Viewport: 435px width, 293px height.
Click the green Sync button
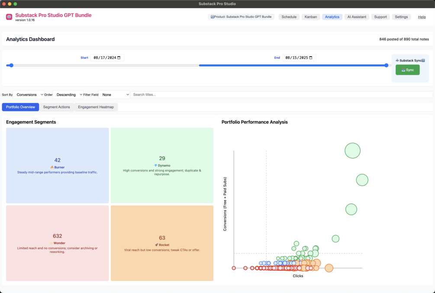(407, 70)
